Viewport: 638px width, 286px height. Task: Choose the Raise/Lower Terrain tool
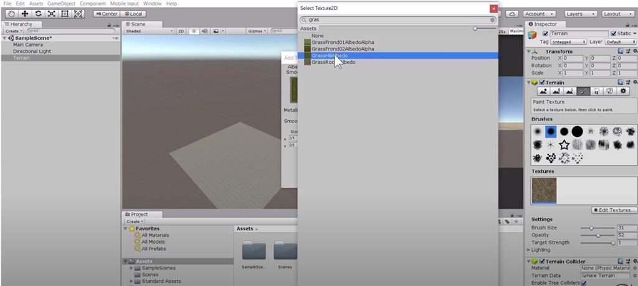543,91
